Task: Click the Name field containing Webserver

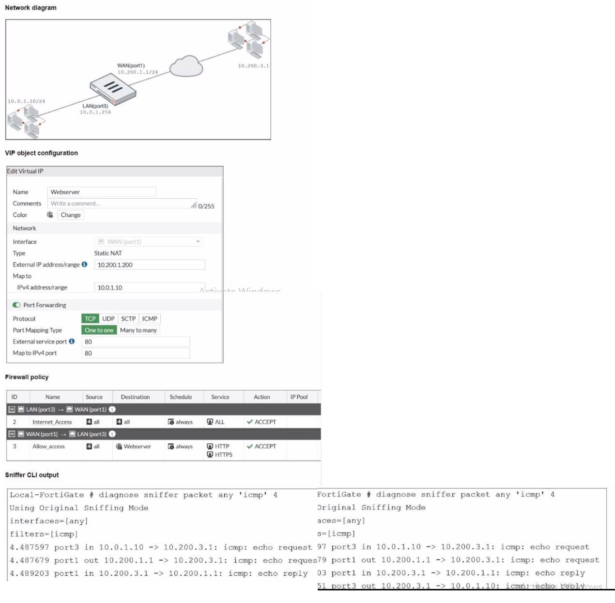Action: point(102,192)
